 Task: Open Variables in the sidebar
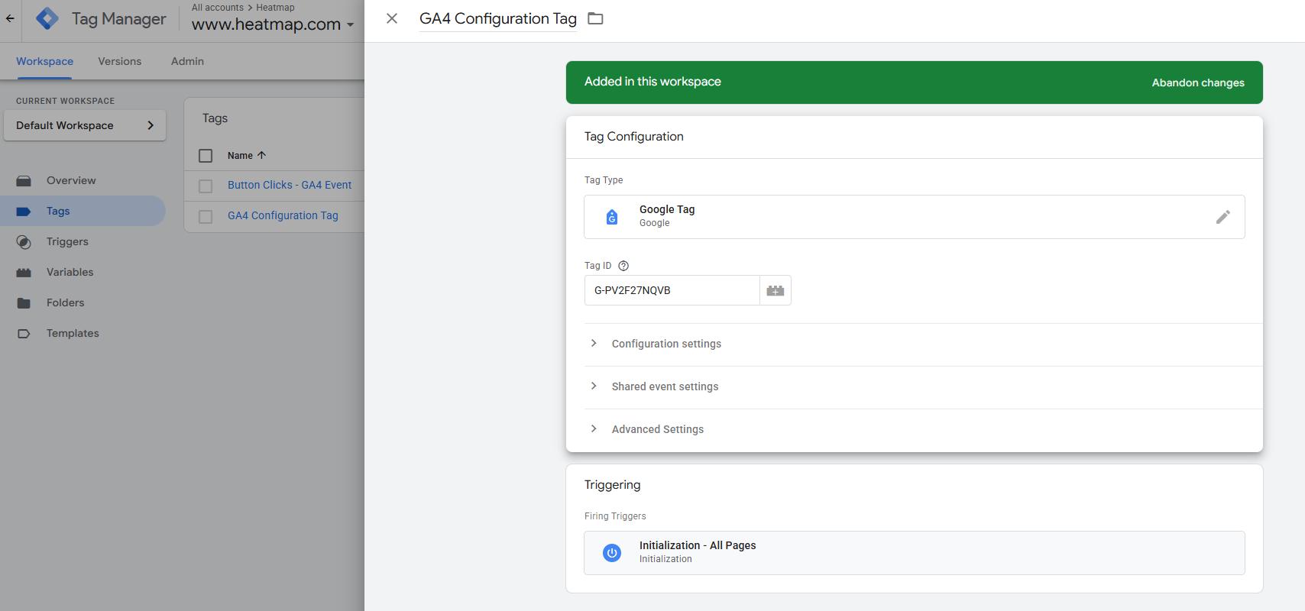coord(70,272)
